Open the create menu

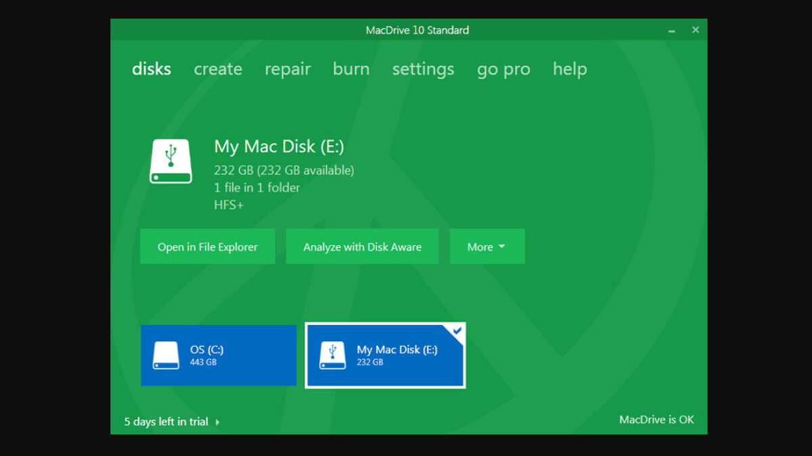coord(218,68)
